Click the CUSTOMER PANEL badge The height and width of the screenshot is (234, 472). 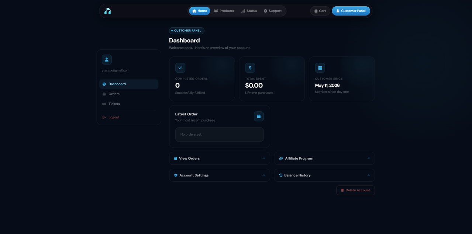pyautogui.click(x=187, y=31)
